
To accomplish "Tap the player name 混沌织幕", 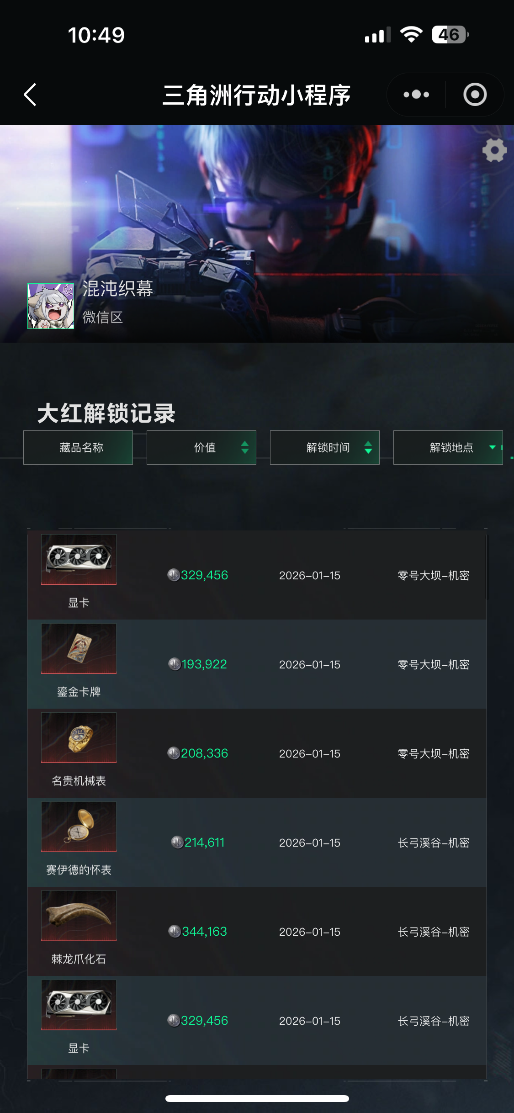I will (117, 288).
